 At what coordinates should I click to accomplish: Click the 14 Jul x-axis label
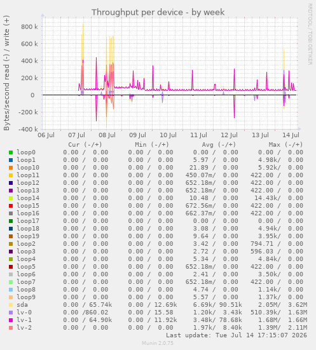291,135
